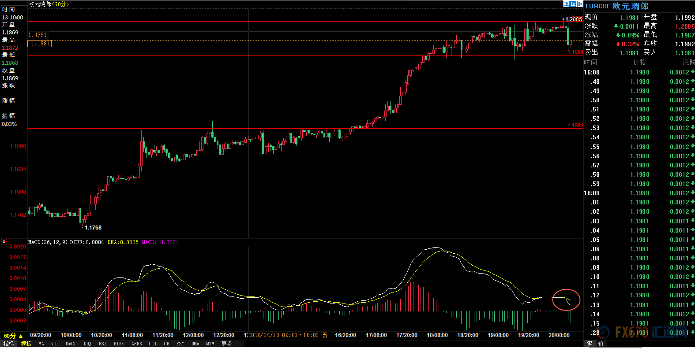The height and width of the screenshot is (348, 695).
Task: Switch indicator to VOL
Action: click(55, 344)
